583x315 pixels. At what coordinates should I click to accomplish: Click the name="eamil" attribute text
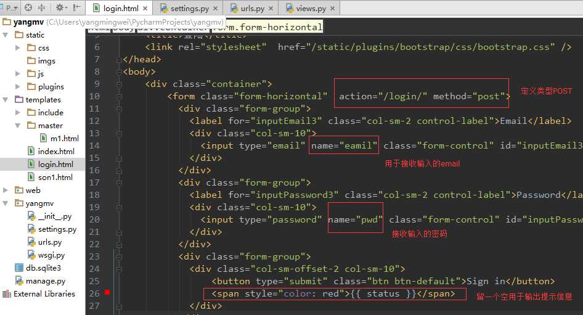click(x=344, y=145)
